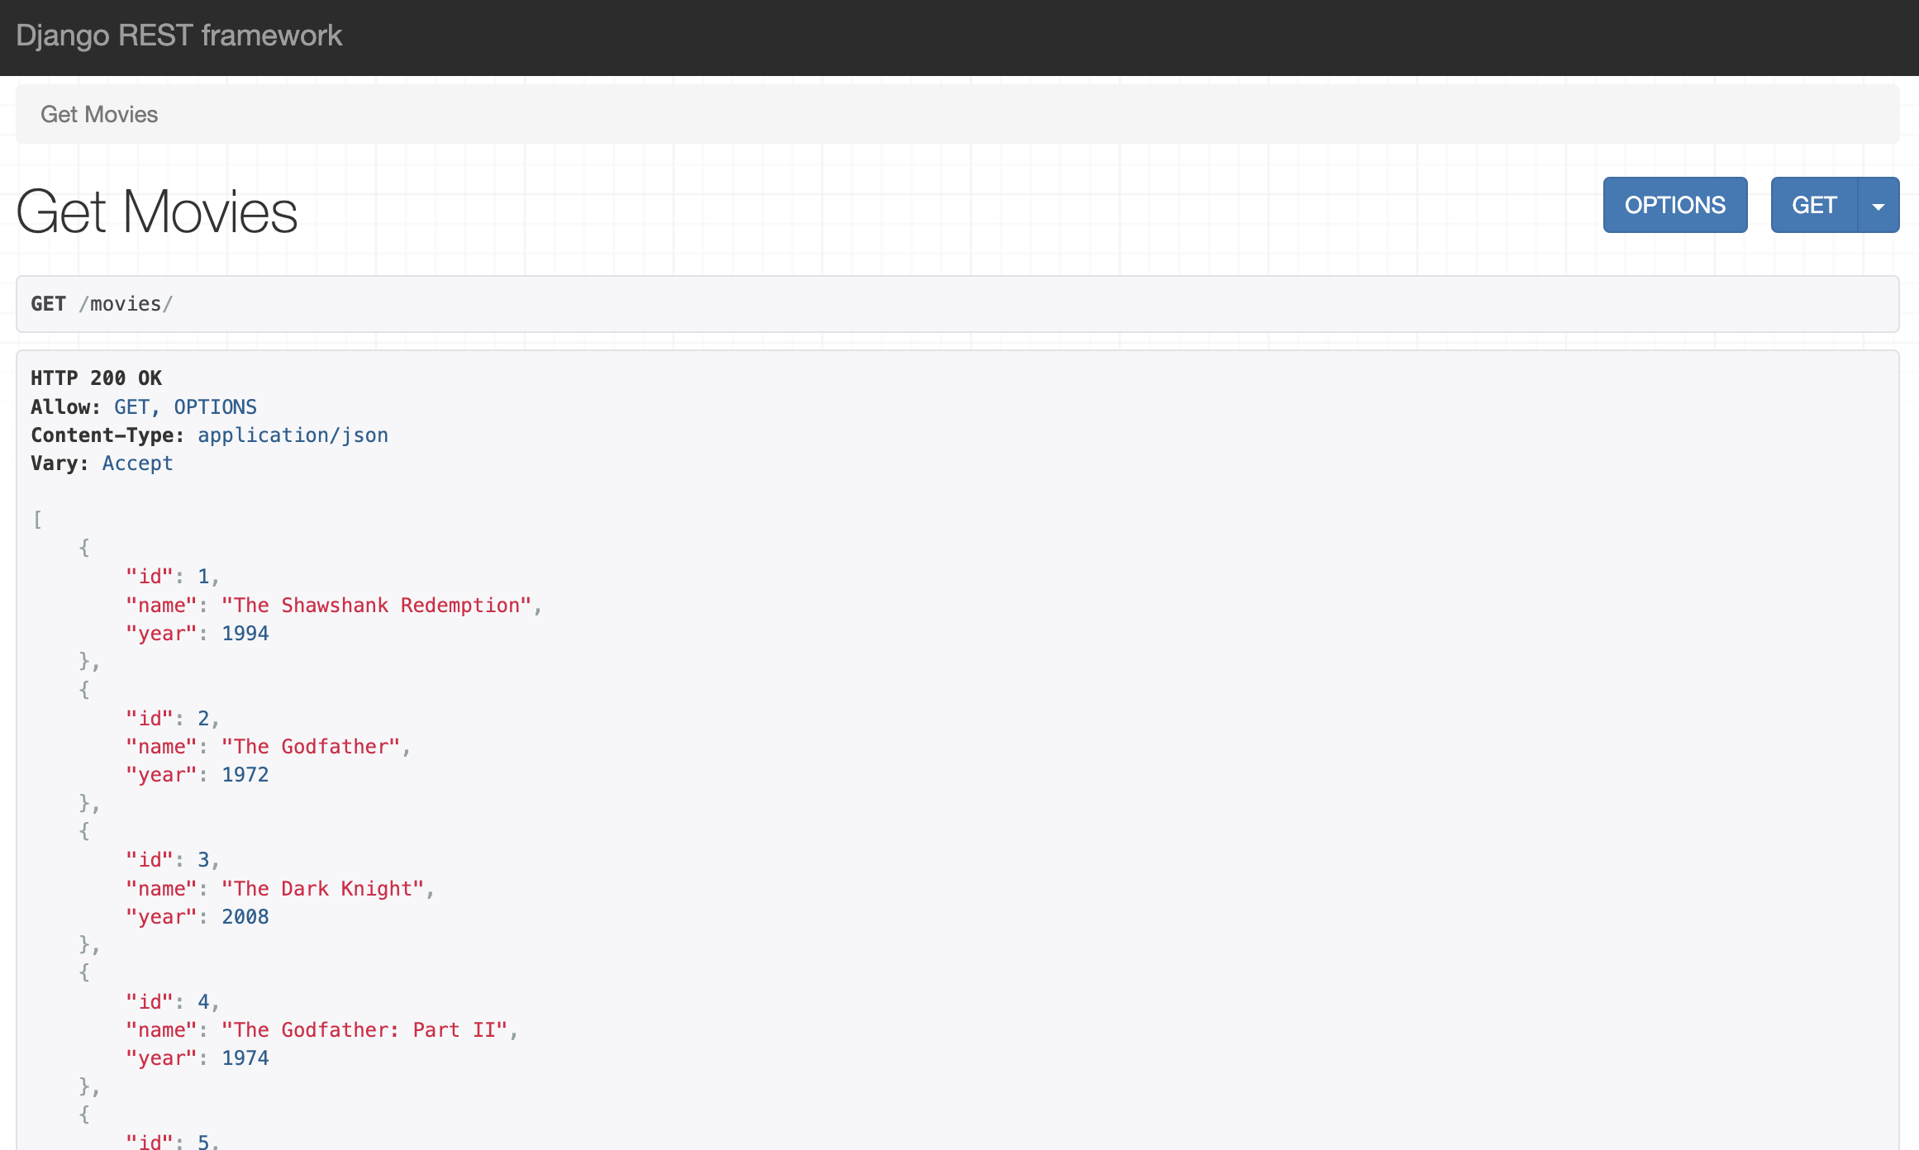1919x1150 pixels.
Task: Click the GET button to reload response
Action: (1814, 204)
